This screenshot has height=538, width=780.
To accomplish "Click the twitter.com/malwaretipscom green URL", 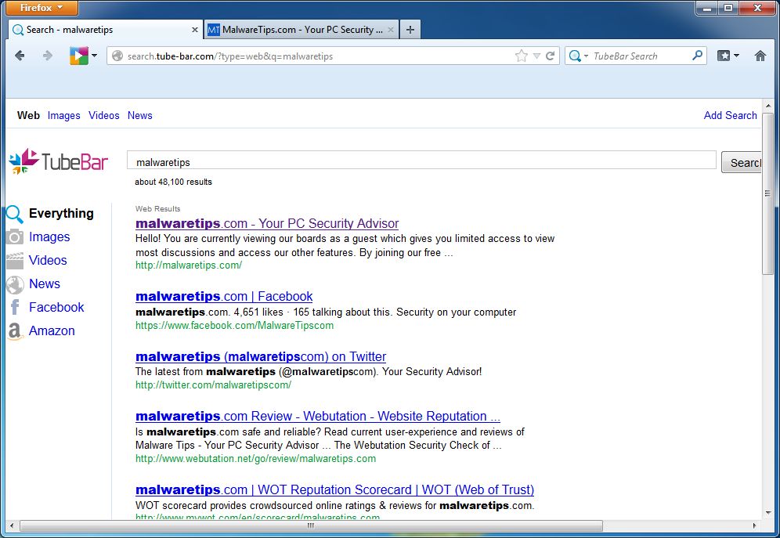I will 214,385.
